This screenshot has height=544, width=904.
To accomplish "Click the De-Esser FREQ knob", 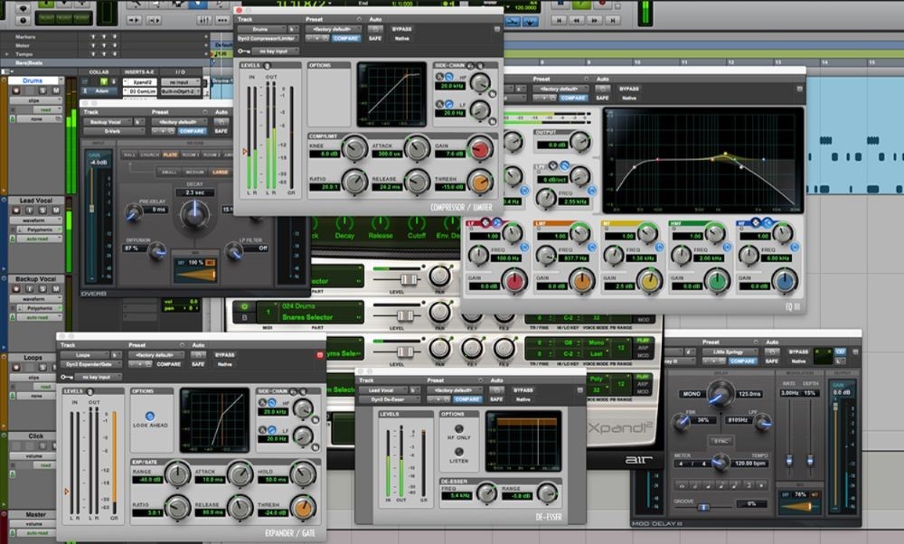I will pyautogui.click(x=486, y=492).
